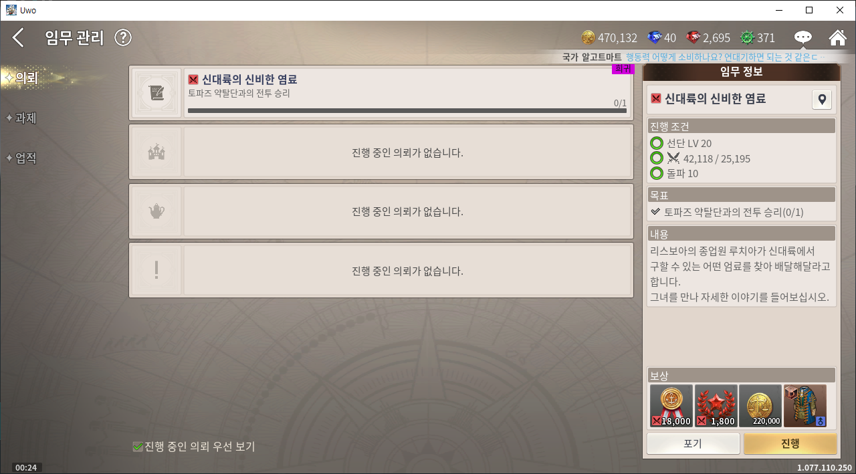Go to home via house icon
This screenshot has width=856, height=474.
[x=837, y=37]
